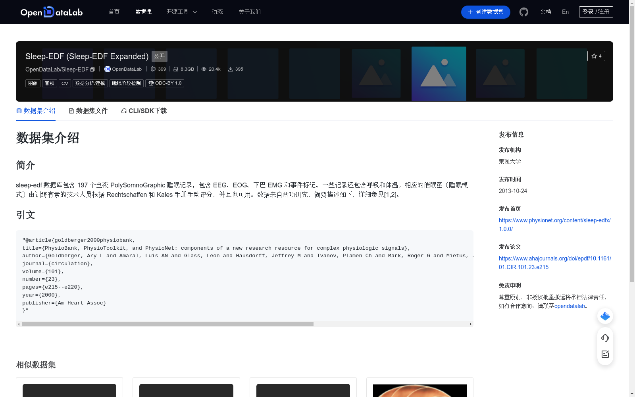635x397 pixels.
Task: Click the citation box horizontal scrollbar
Action: (167, 324)
